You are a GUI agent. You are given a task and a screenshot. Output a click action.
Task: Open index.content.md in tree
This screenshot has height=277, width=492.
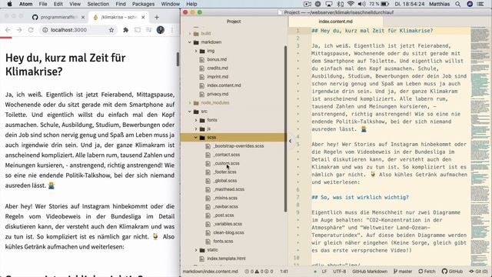(224, 85)
